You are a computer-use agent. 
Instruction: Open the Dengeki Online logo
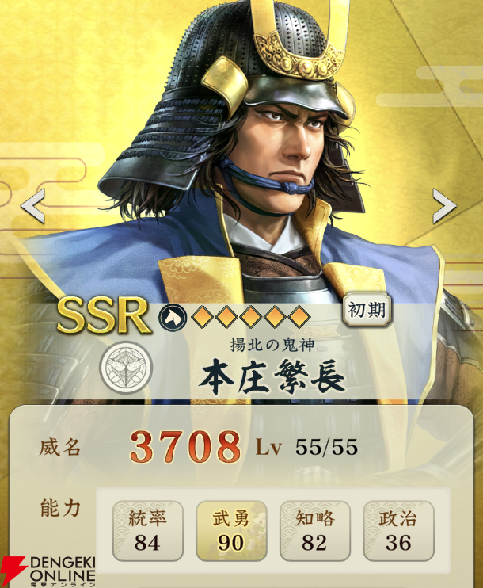tap(48, 571)
